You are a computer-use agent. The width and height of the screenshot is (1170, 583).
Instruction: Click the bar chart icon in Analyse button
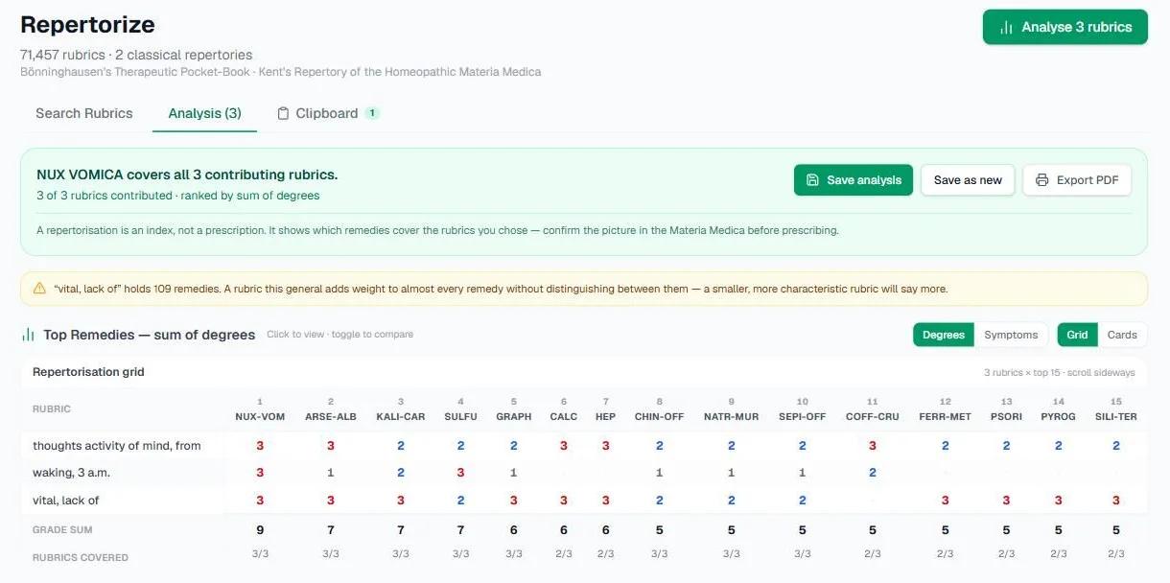[x=1006, y=27]
